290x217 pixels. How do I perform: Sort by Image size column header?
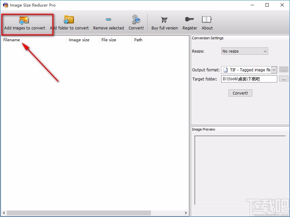83,40
